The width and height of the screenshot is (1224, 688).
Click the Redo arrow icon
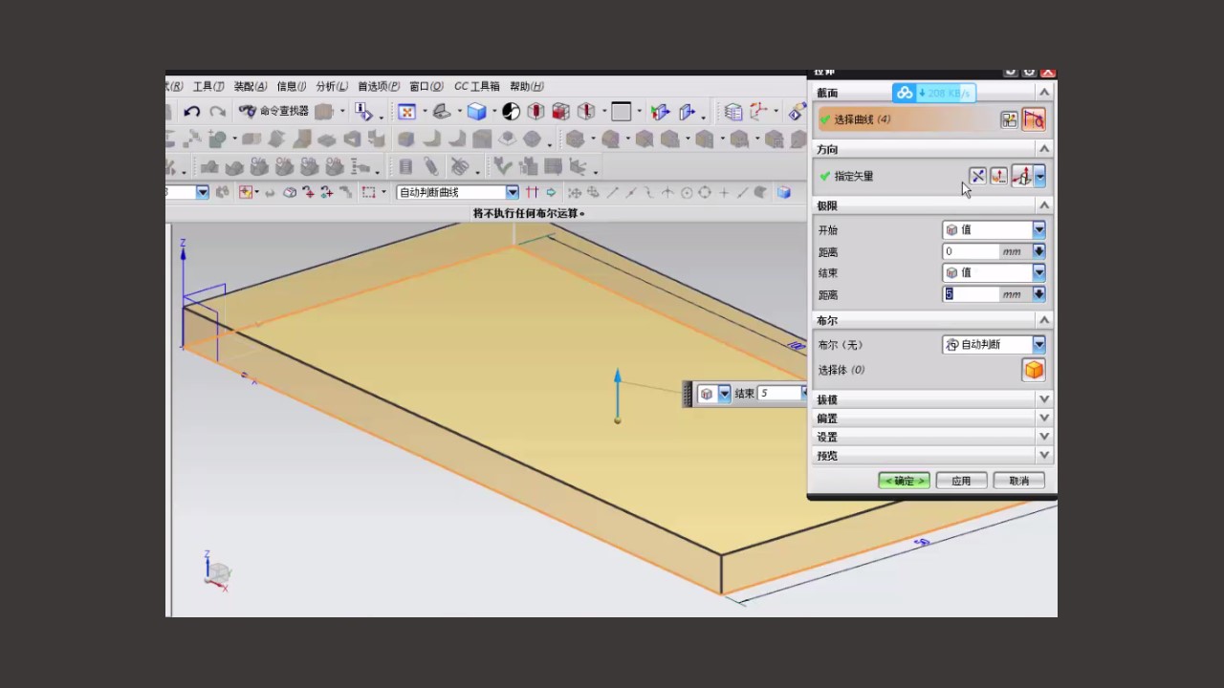217,112
